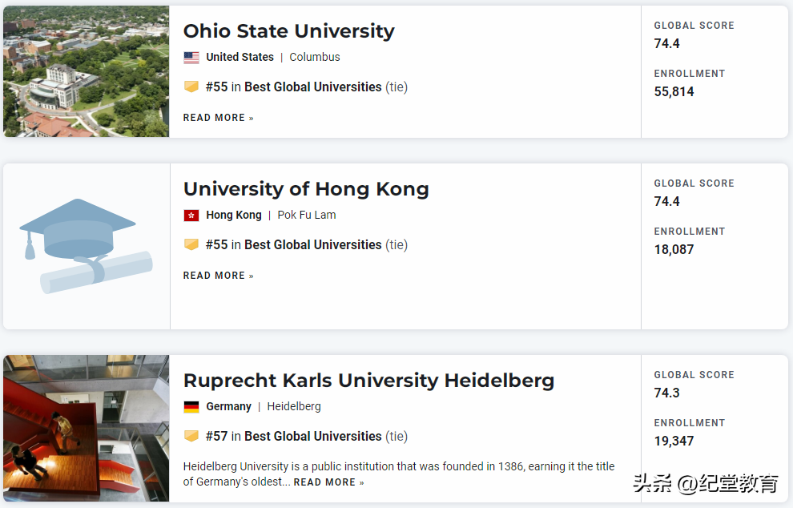
Task: Click the graduation cap placeholder image
Action: [x=86, y=246]
